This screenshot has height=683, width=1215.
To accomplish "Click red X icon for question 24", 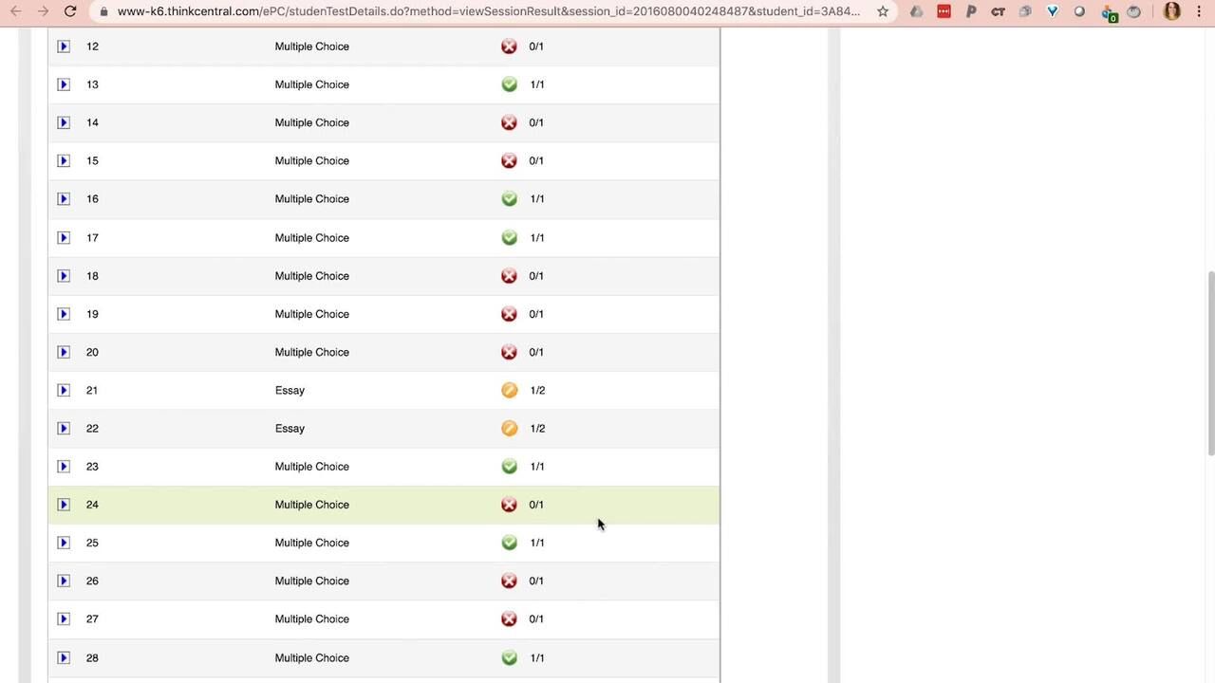I will pyautogui.click(x=510, y=505).
